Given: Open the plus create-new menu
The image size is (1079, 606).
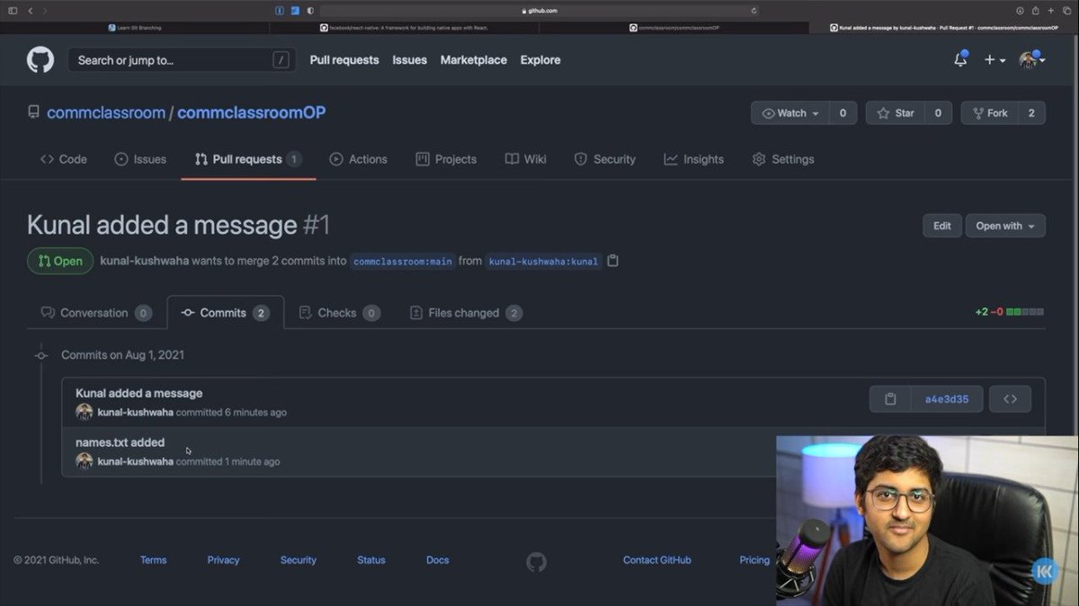Looking at the screenshot, I should [994, 60].
